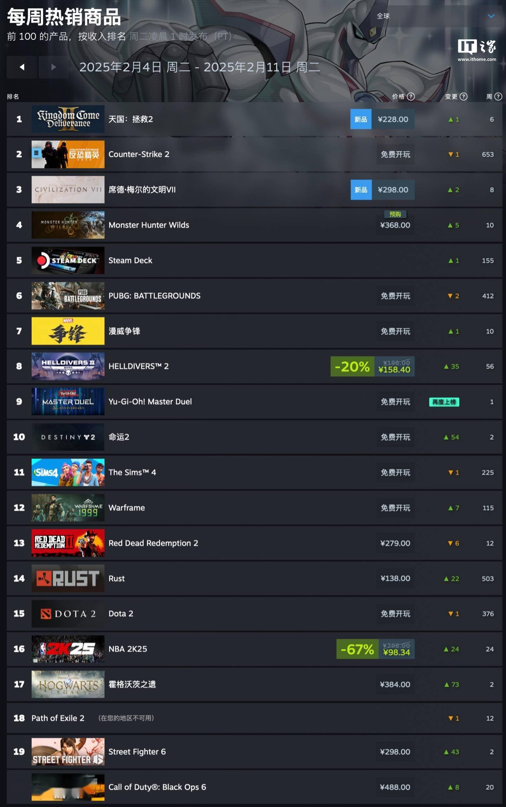
Task: Open the Steam Deck capsule image
Action: [x=68, y=260]
